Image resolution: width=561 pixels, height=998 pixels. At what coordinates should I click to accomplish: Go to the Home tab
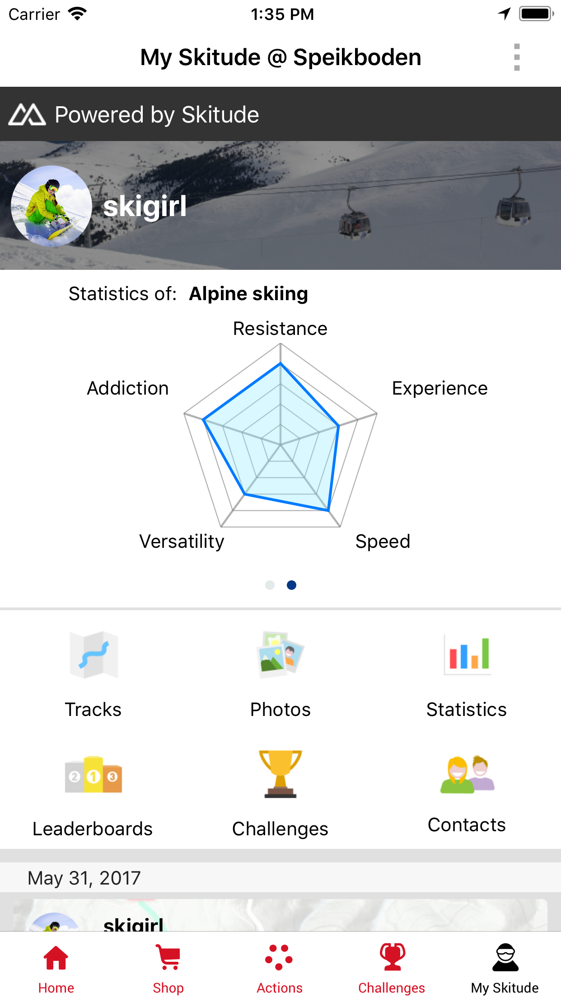coord(56,968)
